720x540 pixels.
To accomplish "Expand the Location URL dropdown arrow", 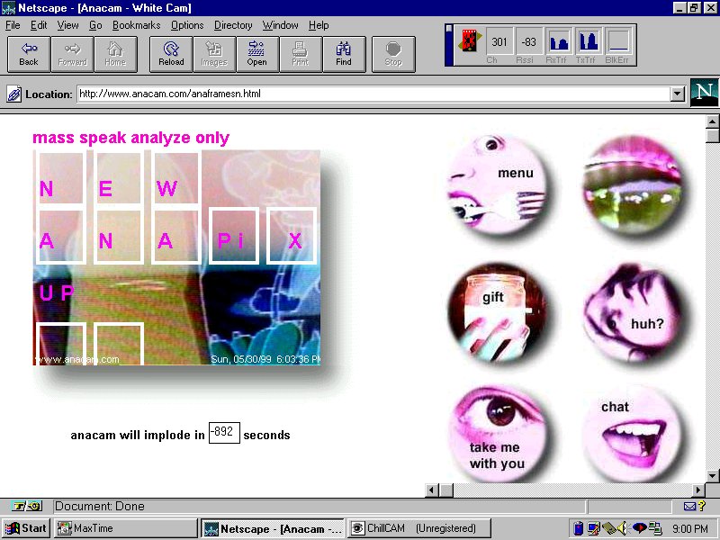I will click(x=678, y=94).
